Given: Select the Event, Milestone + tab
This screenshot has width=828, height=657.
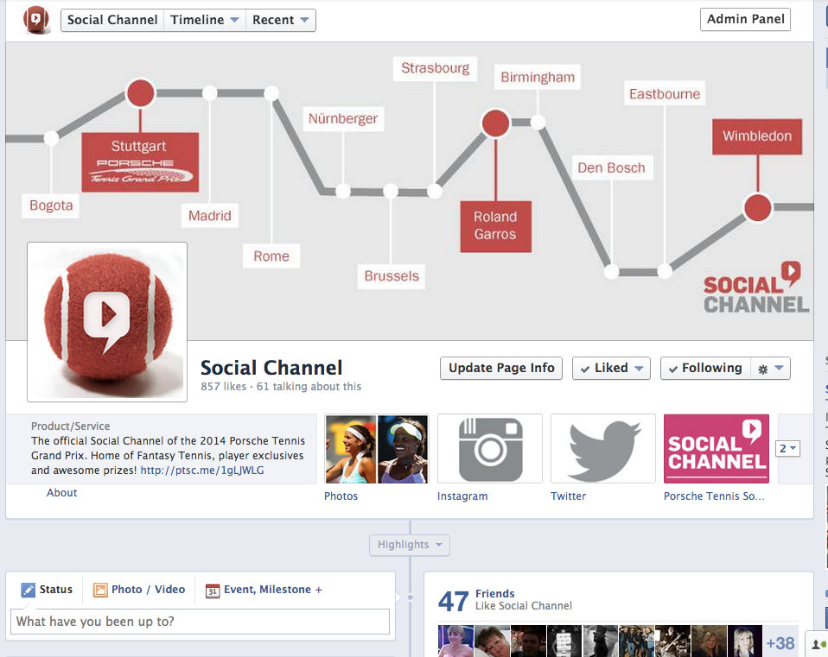Looking at the screenshot, I should [x=264, y=590].
